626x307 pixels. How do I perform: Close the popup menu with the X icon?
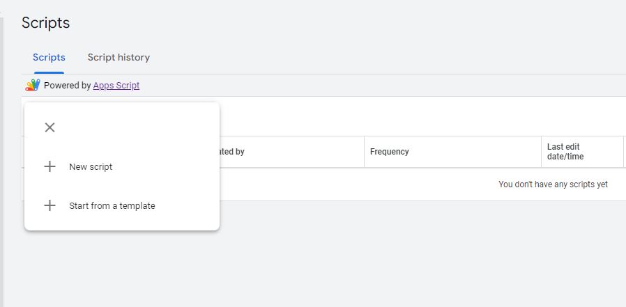[x=50, y=127]
